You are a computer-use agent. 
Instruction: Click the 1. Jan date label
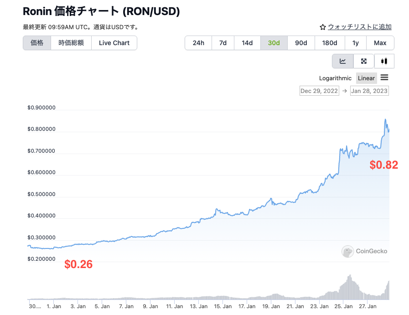click(54, 306)
